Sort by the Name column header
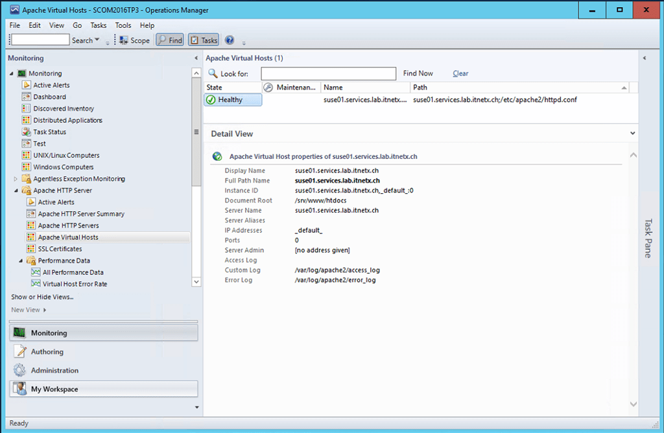The width and height of the screenshot is (664, 433). (366, 88)
